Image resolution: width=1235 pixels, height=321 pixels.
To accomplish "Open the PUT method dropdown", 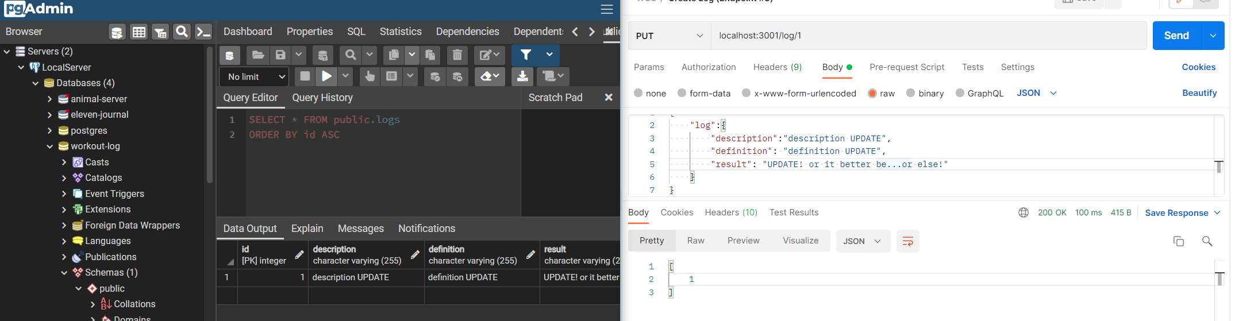I will tap(670, 36).
